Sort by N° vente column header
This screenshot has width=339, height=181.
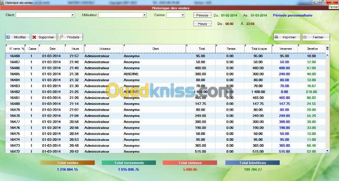pos(15,49)
